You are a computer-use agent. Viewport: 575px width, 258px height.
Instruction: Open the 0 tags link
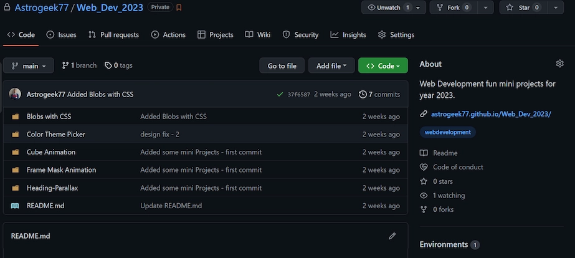click(x=118, y=65)
